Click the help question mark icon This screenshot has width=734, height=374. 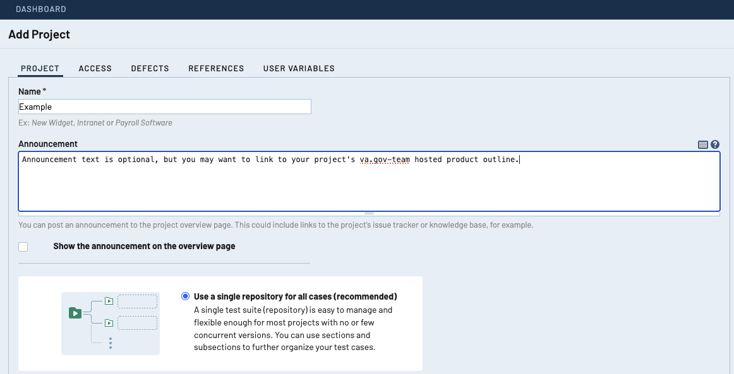click(x=714, y=144)
